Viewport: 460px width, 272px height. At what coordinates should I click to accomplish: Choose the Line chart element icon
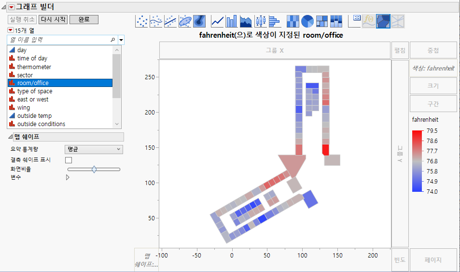pyautogui.click(x=218, y=21)
